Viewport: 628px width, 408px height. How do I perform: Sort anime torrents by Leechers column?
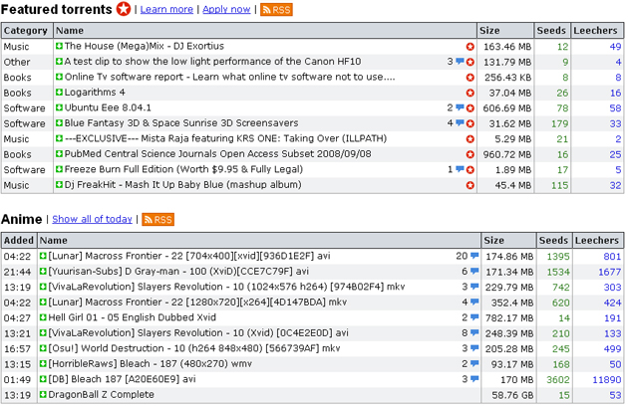[x=598, y=240]
